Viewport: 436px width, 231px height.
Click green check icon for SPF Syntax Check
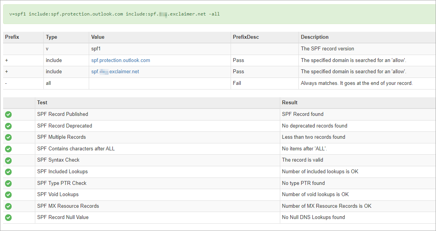[x=9, y=160]
